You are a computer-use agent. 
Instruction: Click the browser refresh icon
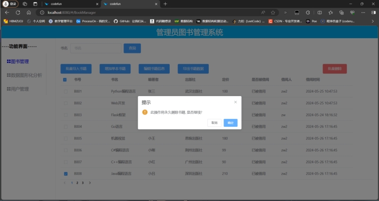pyautogui.click(x=18, y=12)
